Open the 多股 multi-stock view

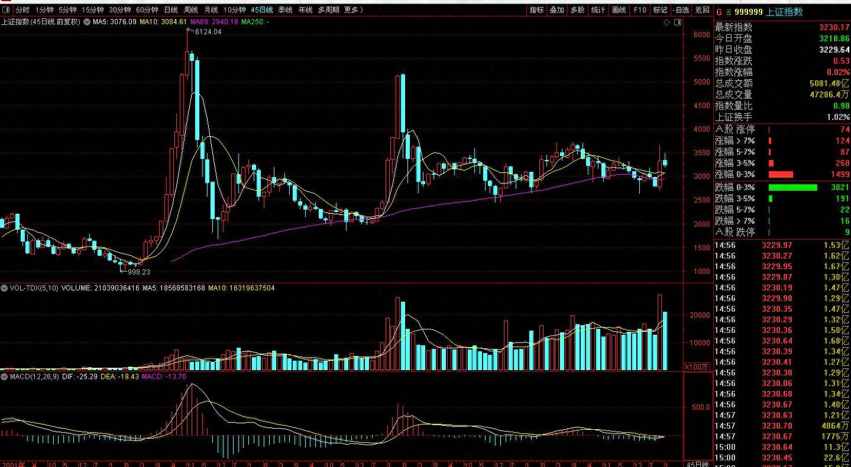578,10
